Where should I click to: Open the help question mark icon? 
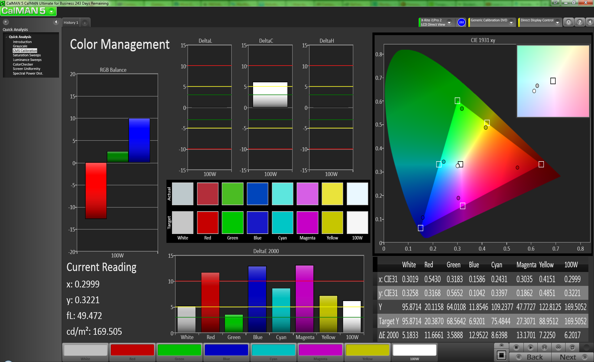tap(579, 22)
